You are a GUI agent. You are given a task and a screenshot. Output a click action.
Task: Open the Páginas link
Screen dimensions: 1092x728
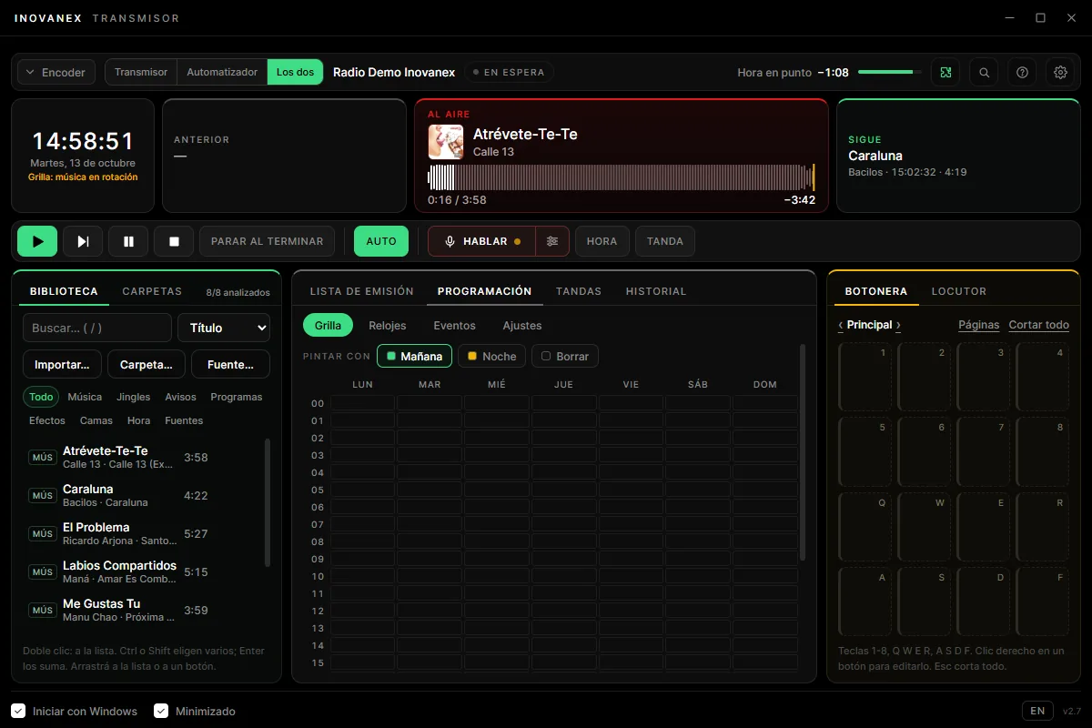[978, 325]
